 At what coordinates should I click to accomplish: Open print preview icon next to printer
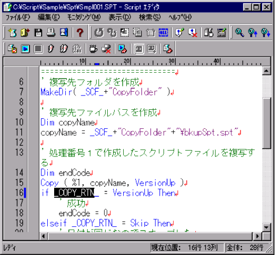64,32
